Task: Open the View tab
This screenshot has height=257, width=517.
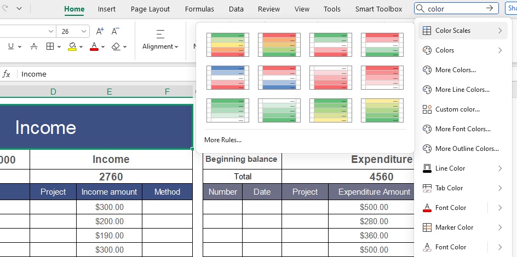Action: pos(302,9)
